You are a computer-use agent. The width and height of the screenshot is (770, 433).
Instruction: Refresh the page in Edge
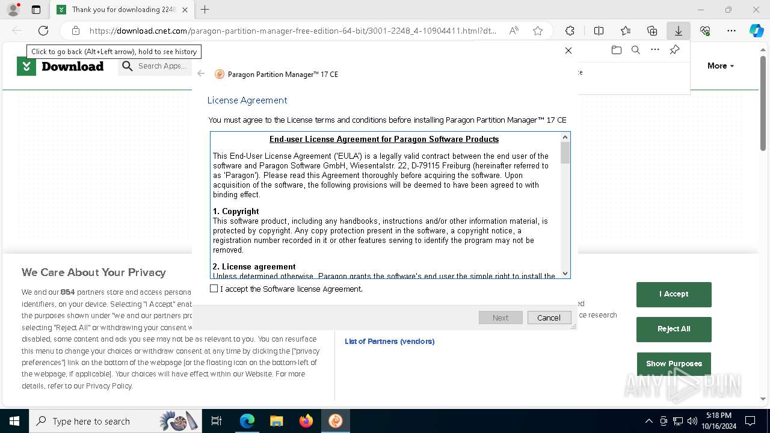(x=43, y=31)
